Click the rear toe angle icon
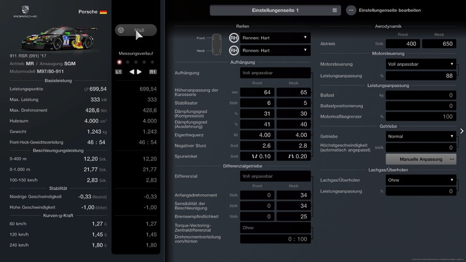The width and height of the screenshot is (466, 262). (291, 156)
